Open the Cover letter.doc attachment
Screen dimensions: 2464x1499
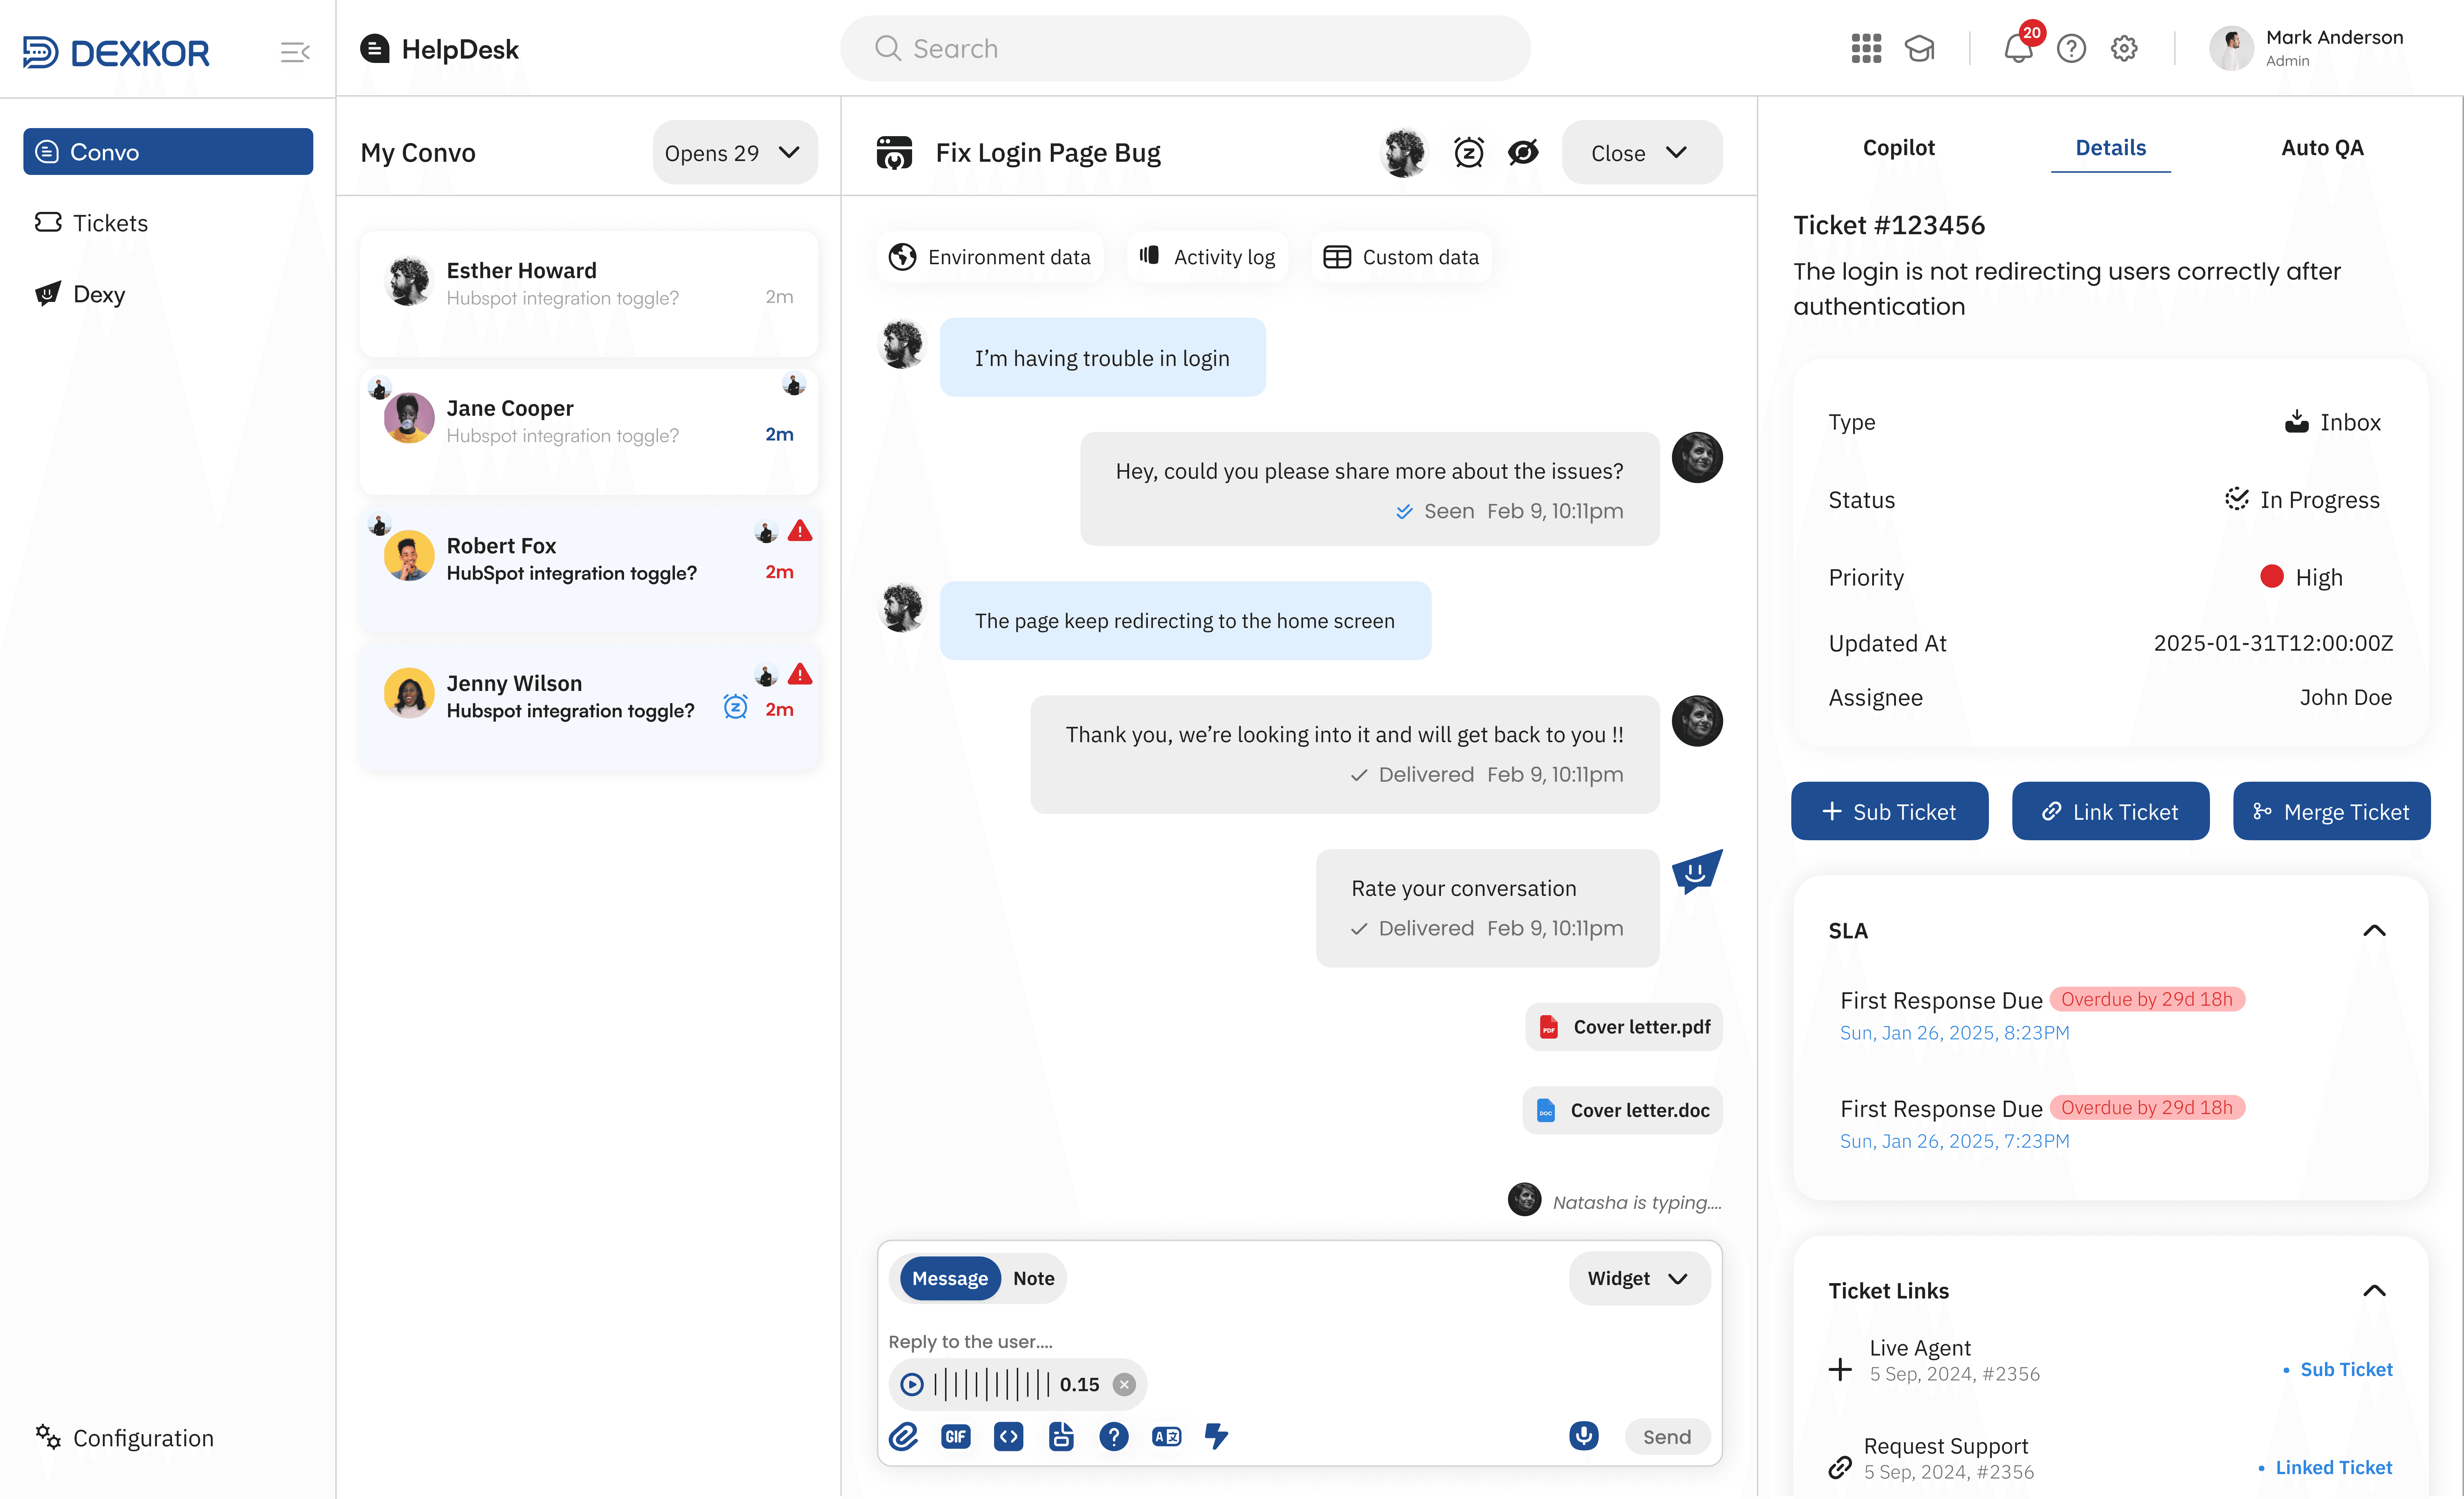1622,1110
